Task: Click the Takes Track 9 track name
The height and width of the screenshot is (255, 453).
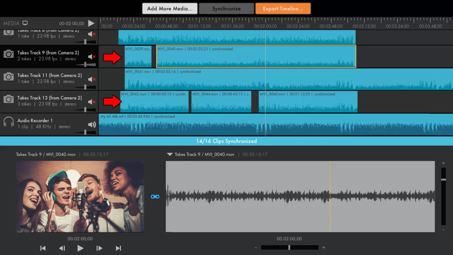Action: [48, 53]
